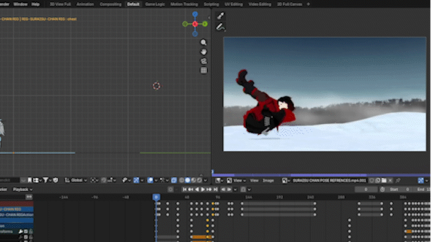Image resolution: width=431 pixels, height=242 pixels.
Task: Click the current frame number field
Action: tap(366, 189)
